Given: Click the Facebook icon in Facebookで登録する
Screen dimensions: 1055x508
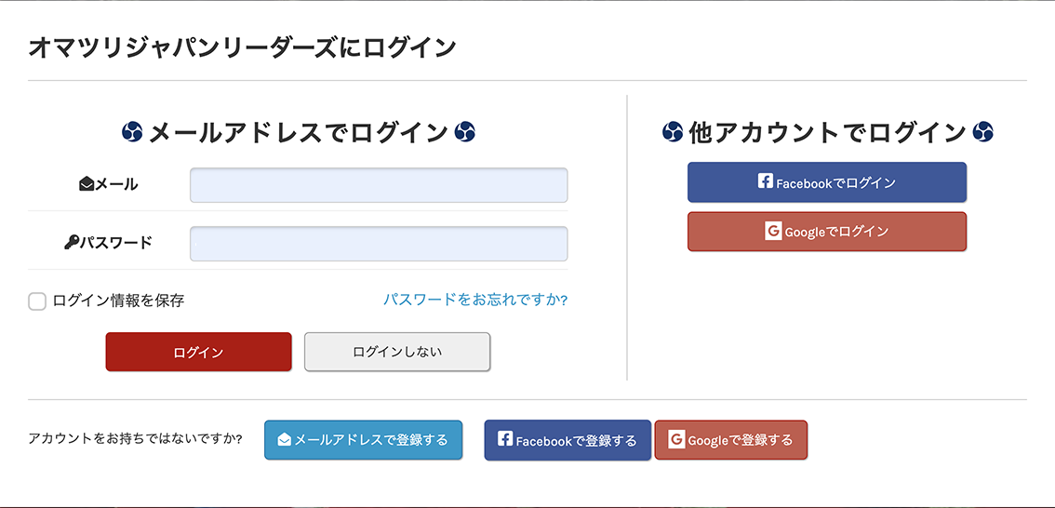Looking at the screenshot, I should pos(505,439).
